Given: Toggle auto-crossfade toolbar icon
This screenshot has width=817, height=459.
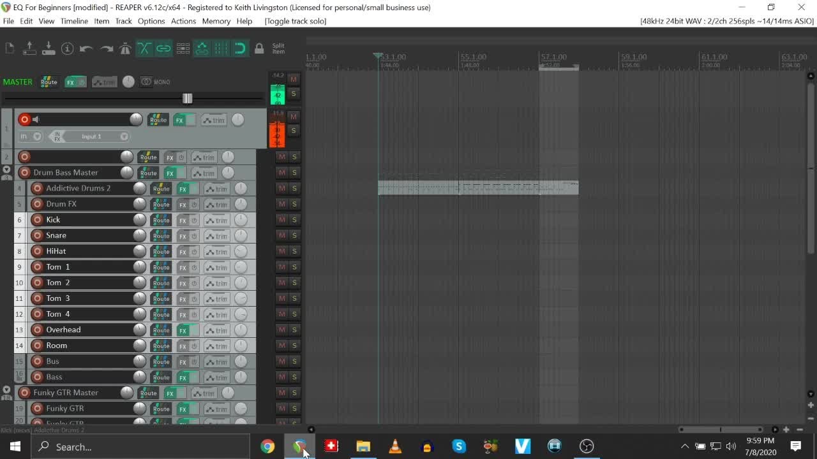Looking at the screenshot, I should [x=144, y=48].
